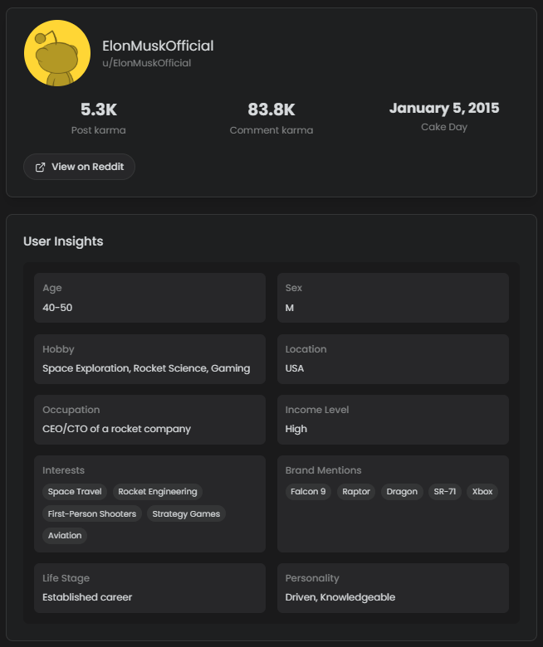The width and height of the screenshot is (543, 647).
Task: Click the User Insights heading
Action: click(63, 241)
